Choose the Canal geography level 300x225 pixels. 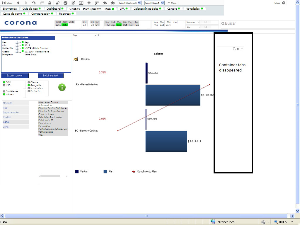pos(16,122)
